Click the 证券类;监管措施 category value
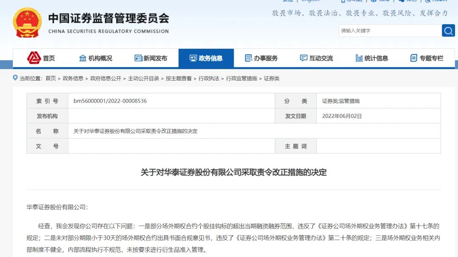 tap(341, 101)
